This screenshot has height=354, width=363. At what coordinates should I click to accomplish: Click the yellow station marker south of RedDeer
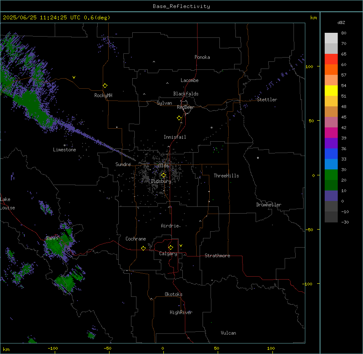[179, 118]
